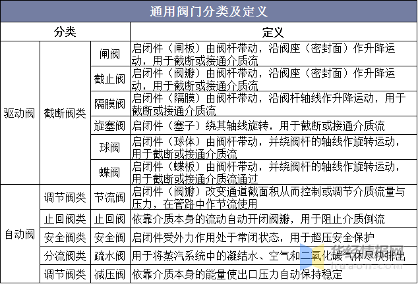The width and height of the screenshot is (418, 284).
Task: Select the 节流阀 cell
Action: [110, 197]
